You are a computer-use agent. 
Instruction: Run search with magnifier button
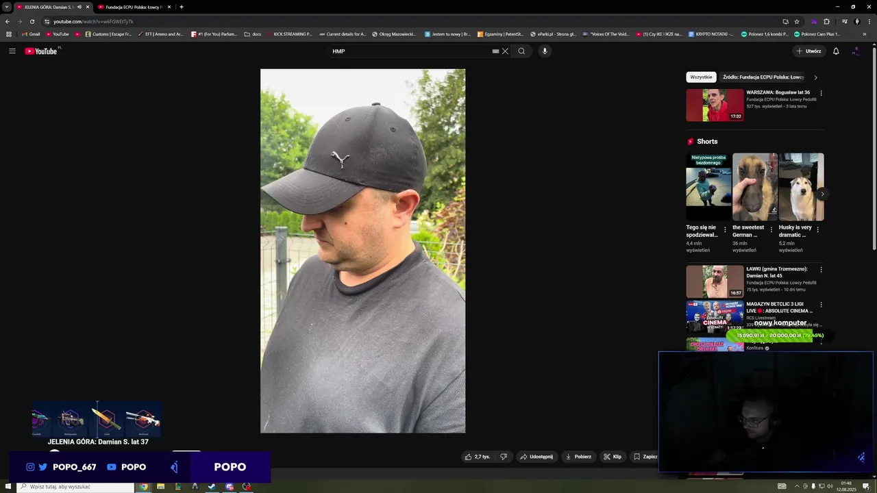(x=521, y=51)
